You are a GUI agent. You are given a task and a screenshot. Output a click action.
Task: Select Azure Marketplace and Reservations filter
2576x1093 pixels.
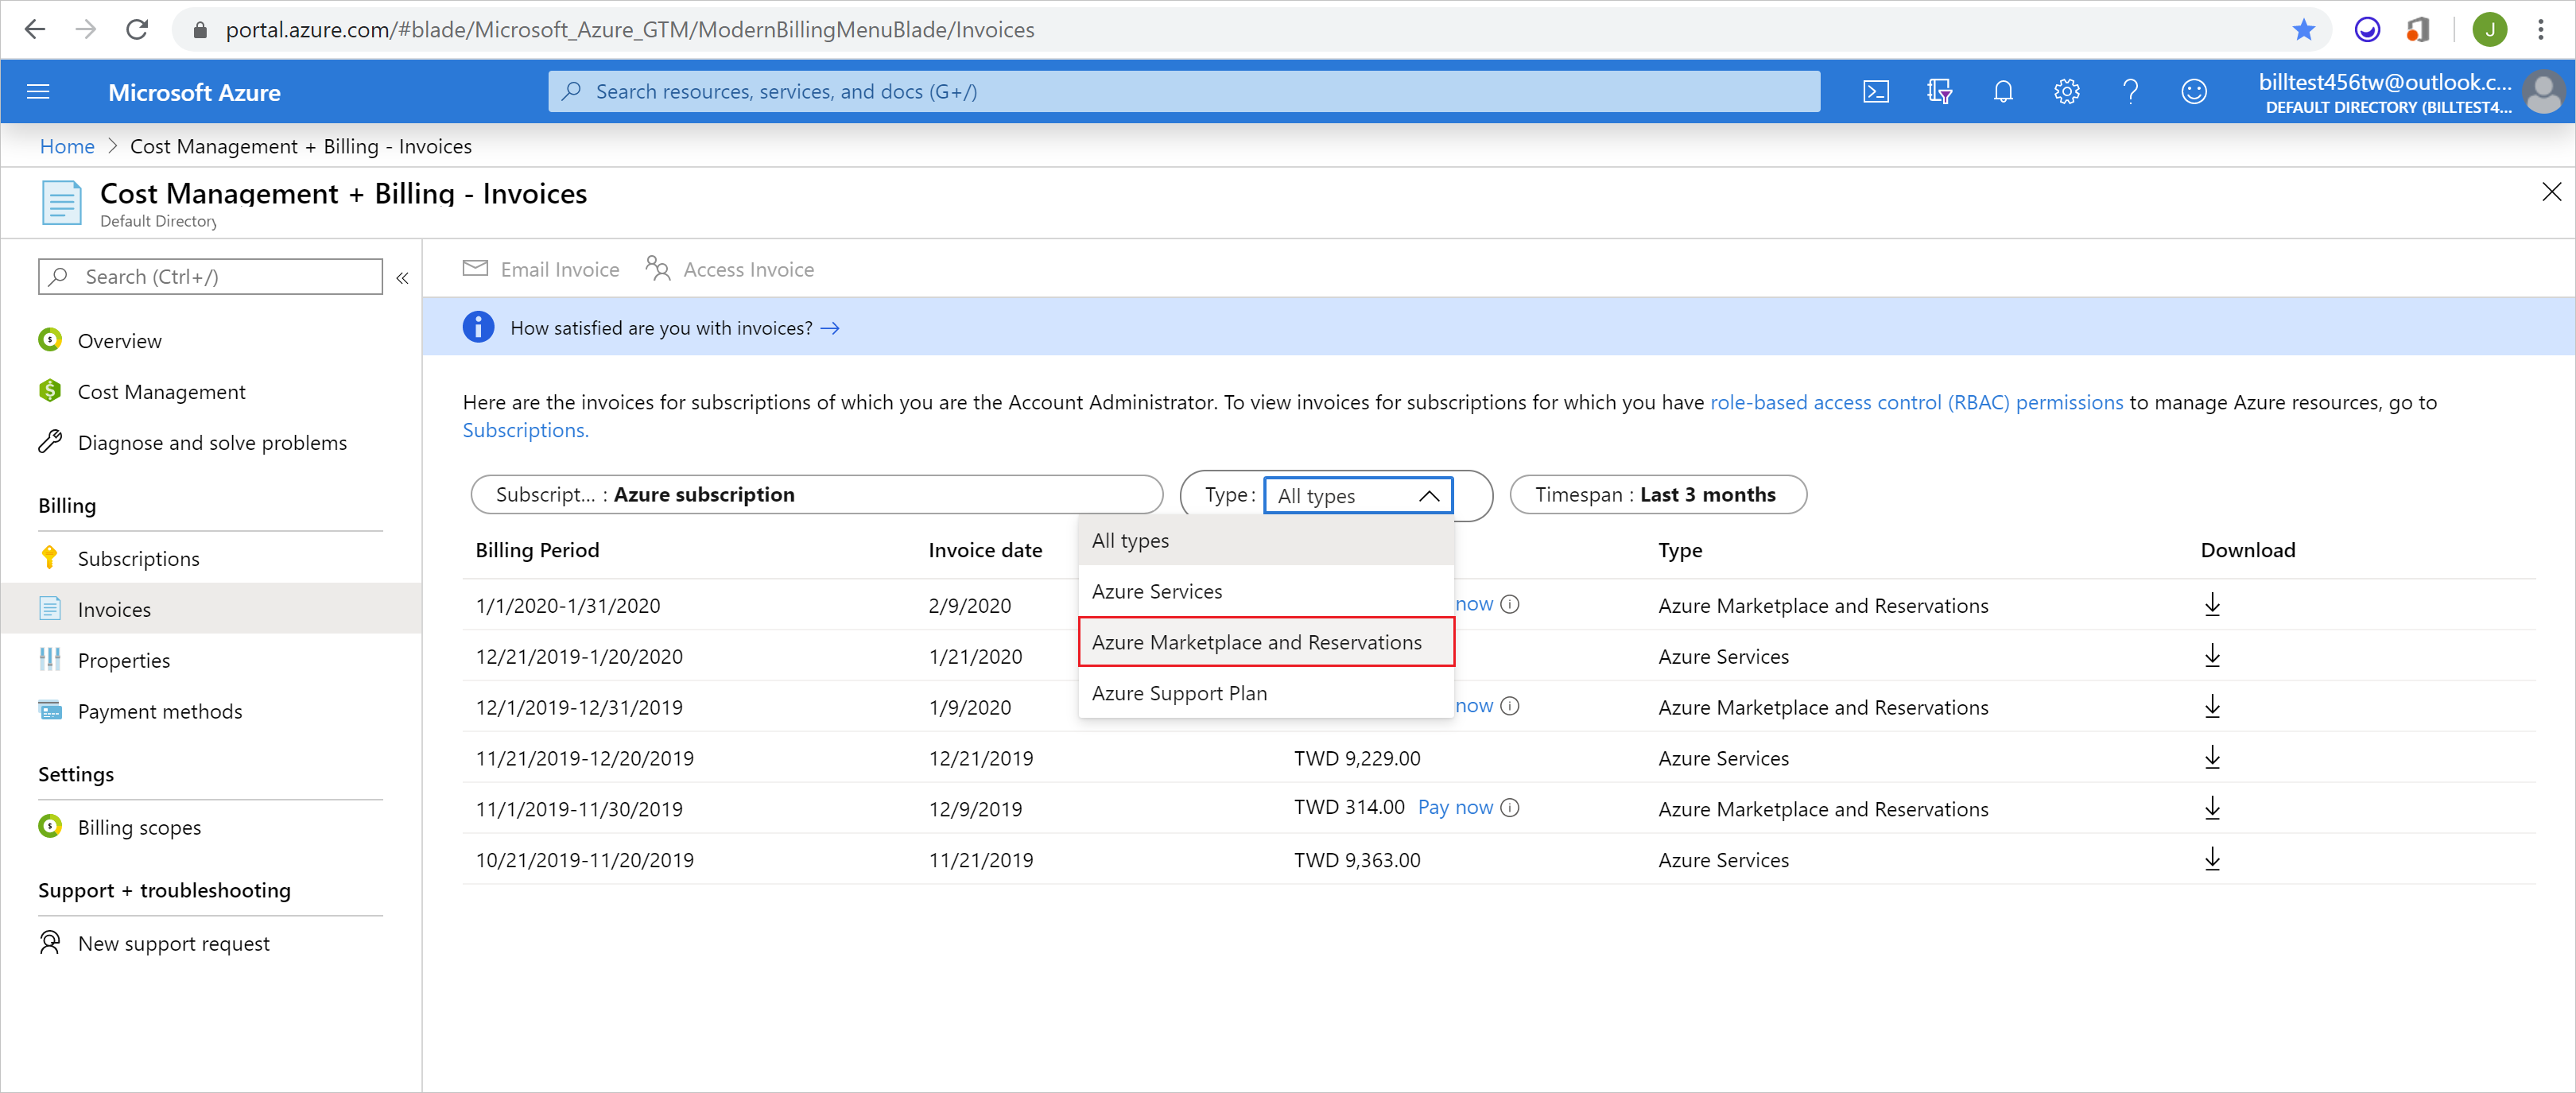(1257, 641)
